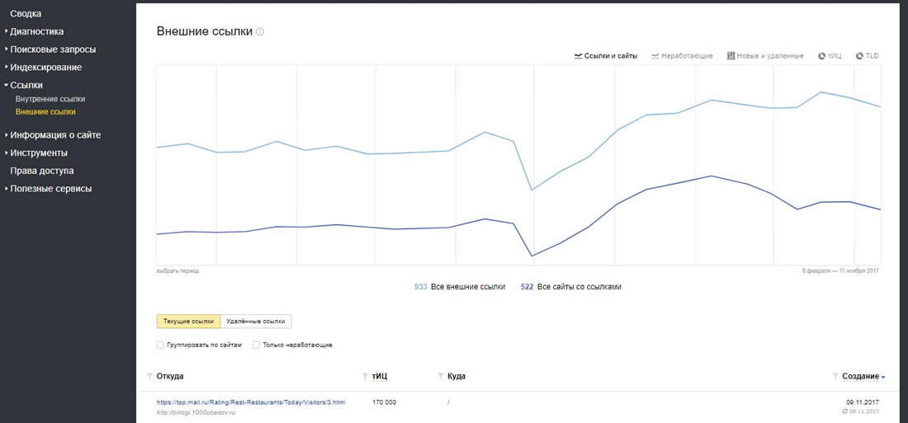Image resolution: width=908 pixels, height=423 pixels.
Task: Expand the Диагностика sidebar section
Action: click(x=36, y=32)
